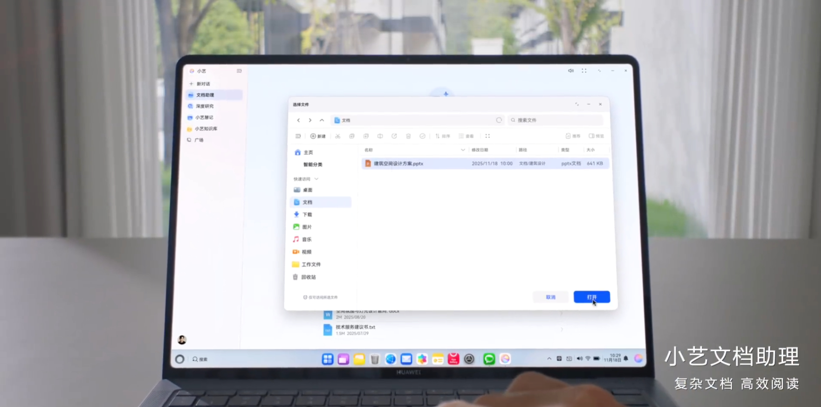
Task: Navigate up one folder level
Action: 322,120
